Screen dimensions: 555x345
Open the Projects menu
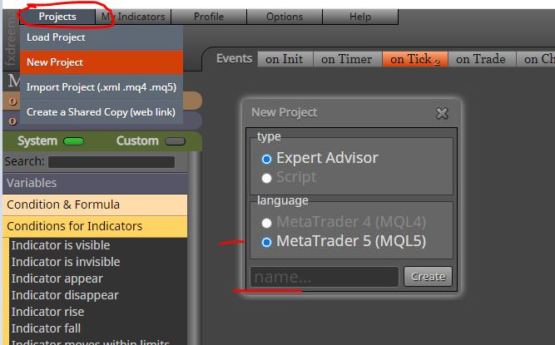point(57,17)
